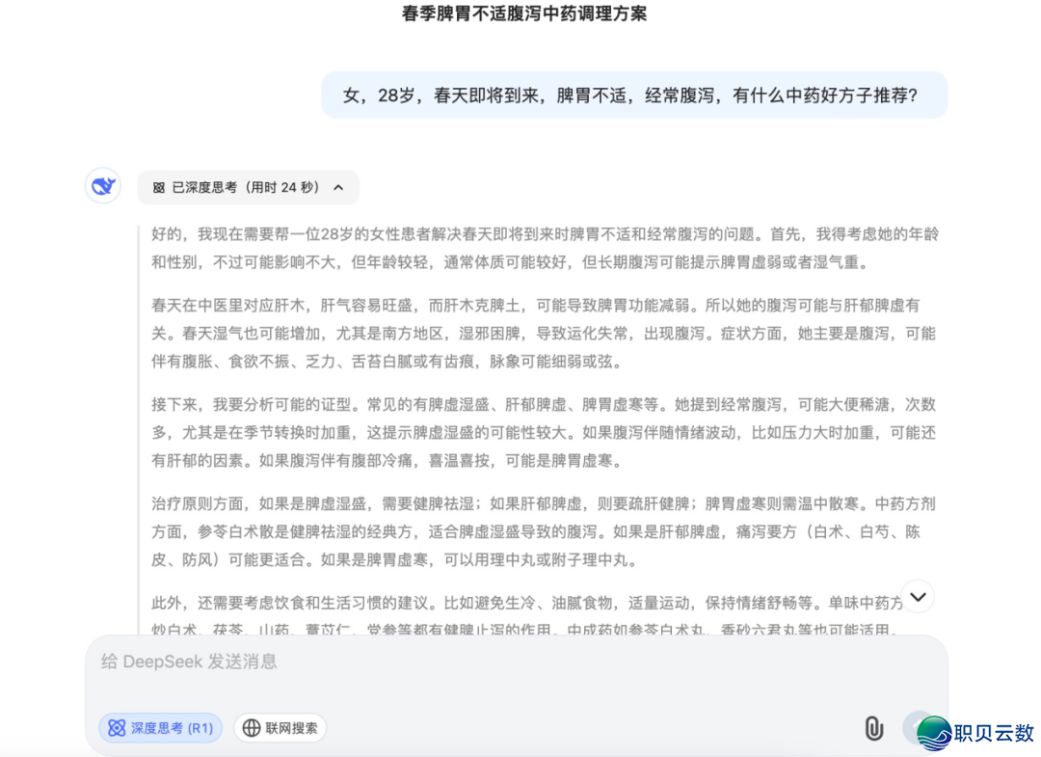The width and height of the screenshot is (1041, 757).
Task: Click the title 春季脾胃不适腹泻中药调理方案
Action: click(523, 14)
